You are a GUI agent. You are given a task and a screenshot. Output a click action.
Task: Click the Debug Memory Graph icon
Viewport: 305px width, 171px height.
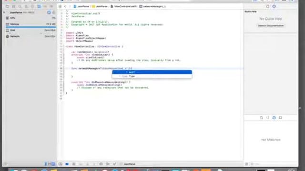(x=108, y=164)
